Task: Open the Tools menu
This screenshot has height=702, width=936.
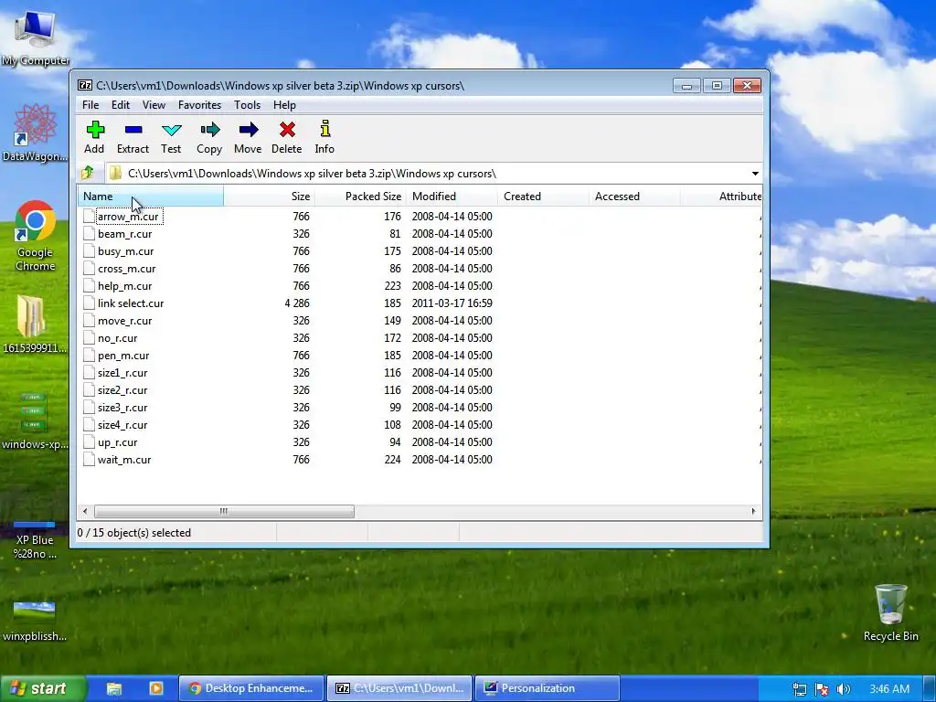Action: [x=247, y=105]
